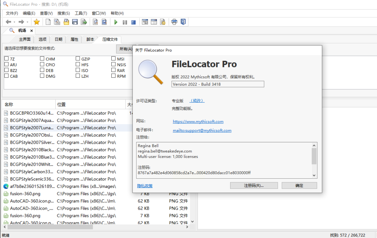Check the RAR format checkbox
Screen dimensions: 377x238
coord(113,70)
